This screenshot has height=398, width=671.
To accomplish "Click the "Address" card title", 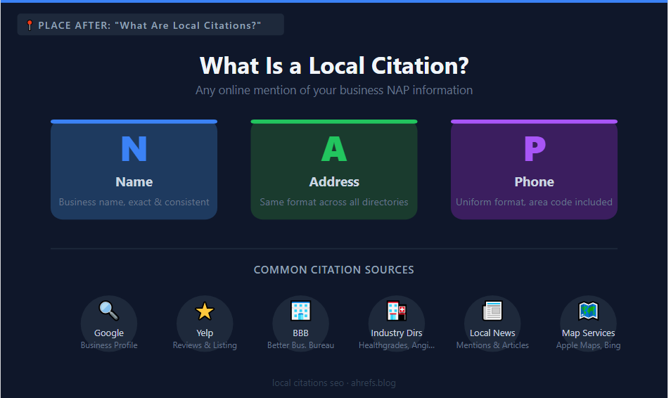I will [334, 182].
